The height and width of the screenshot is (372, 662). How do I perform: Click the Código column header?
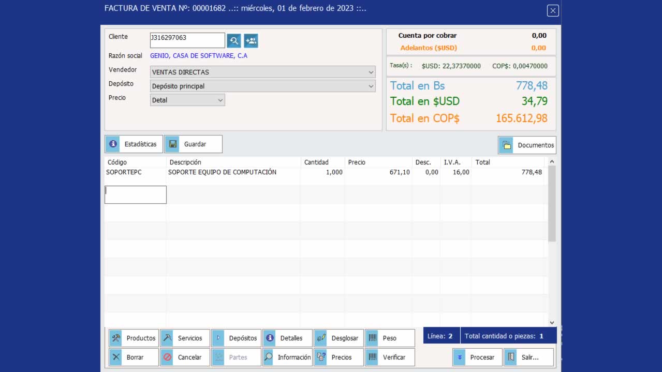[136, 162]
